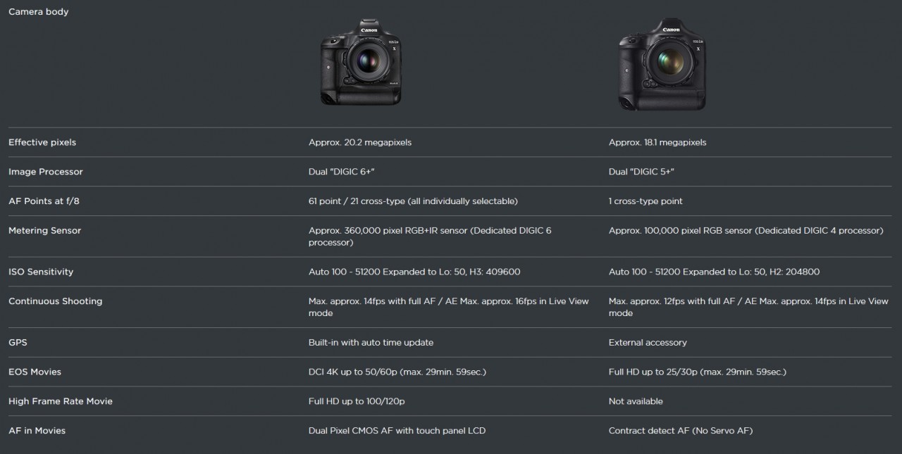Viewport: 902px width, 454px height.
Task: Select the 'ISO Sensitivity' row label
Action: coord(41,272)
